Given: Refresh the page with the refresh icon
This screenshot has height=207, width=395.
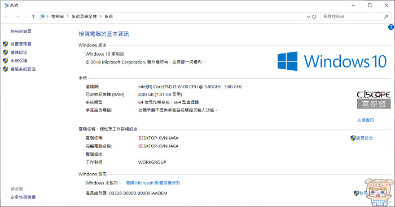Looking at the screenshot, I should coord(314,16).
